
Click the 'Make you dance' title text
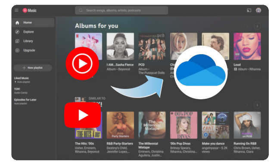tap(213, 144)
